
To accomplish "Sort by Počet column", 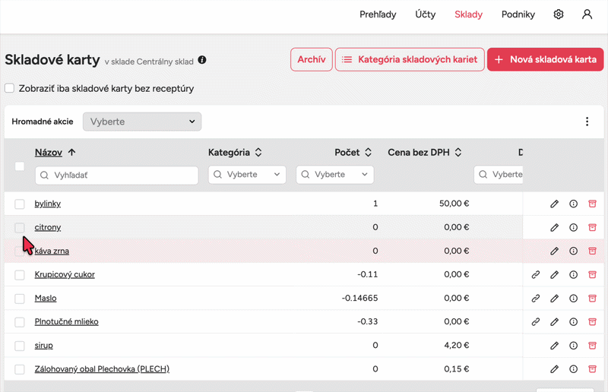I will (353, 153).
